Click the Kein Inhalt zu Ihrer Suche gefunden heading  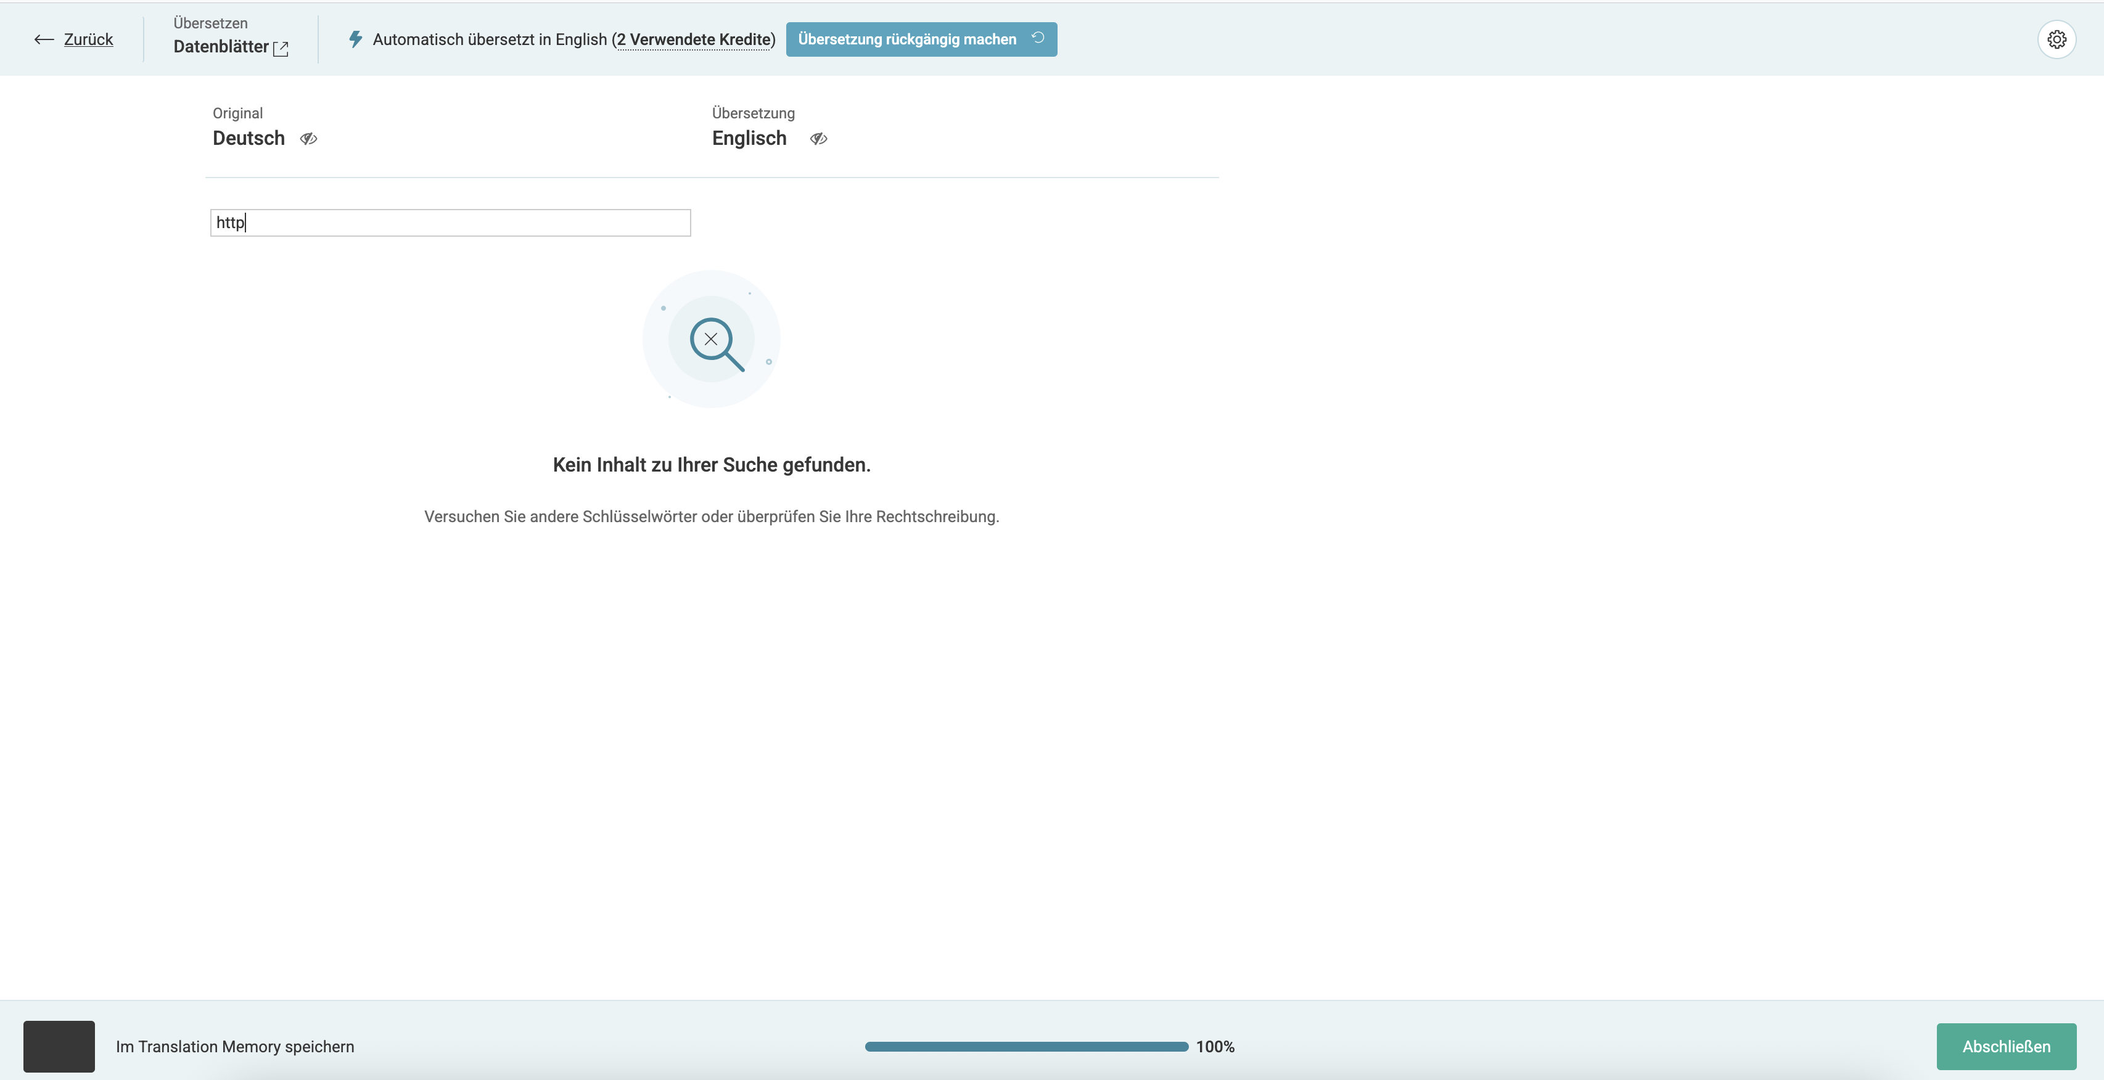point(712,465)
